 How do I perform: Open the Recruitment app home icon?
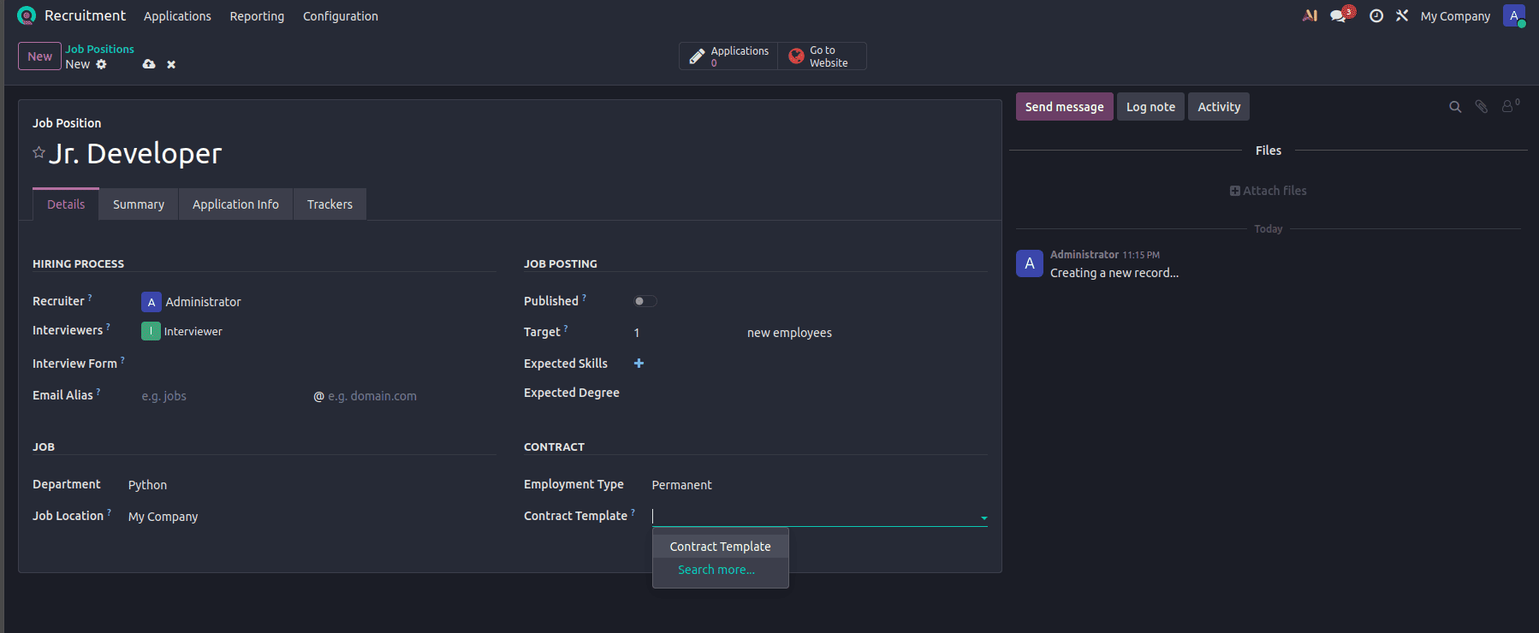27,15
